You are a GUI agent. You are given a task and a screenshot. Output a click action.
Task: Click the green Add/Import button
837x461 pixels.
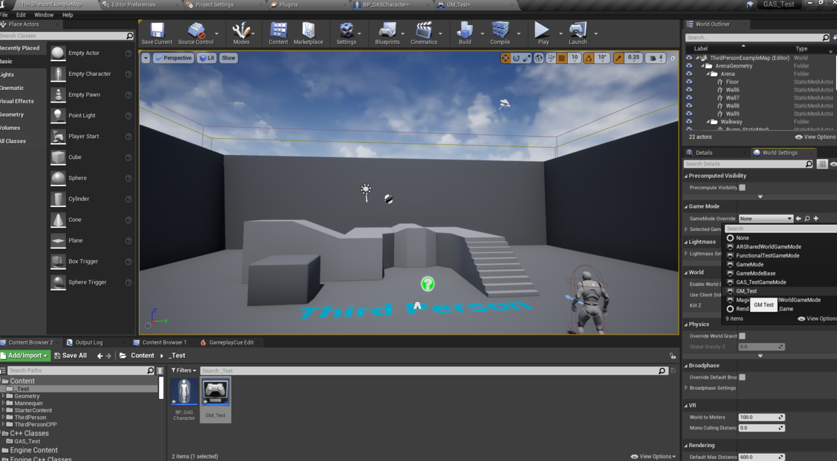[x=24, y=356]
